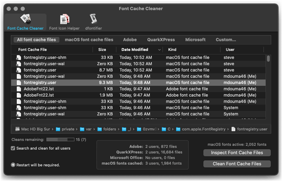Select the Font Cache Cleaner toolbar icon

point(26,19)
